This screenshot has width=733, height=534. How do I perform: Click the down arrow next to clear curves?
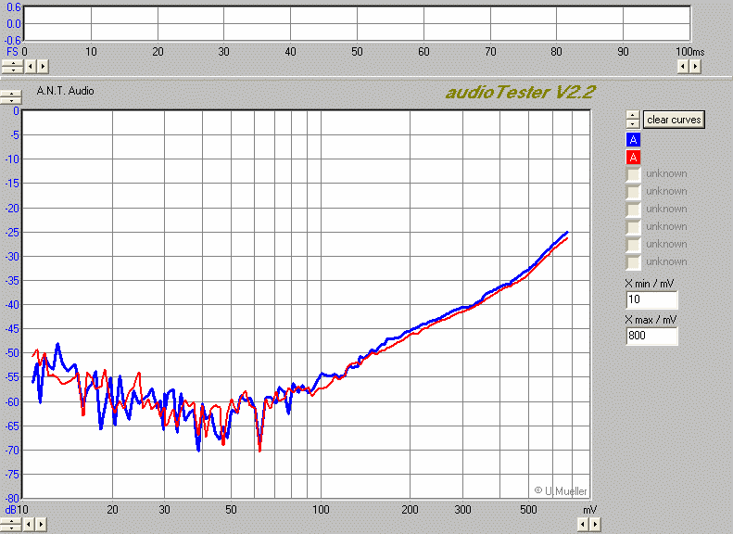point(633,123)
